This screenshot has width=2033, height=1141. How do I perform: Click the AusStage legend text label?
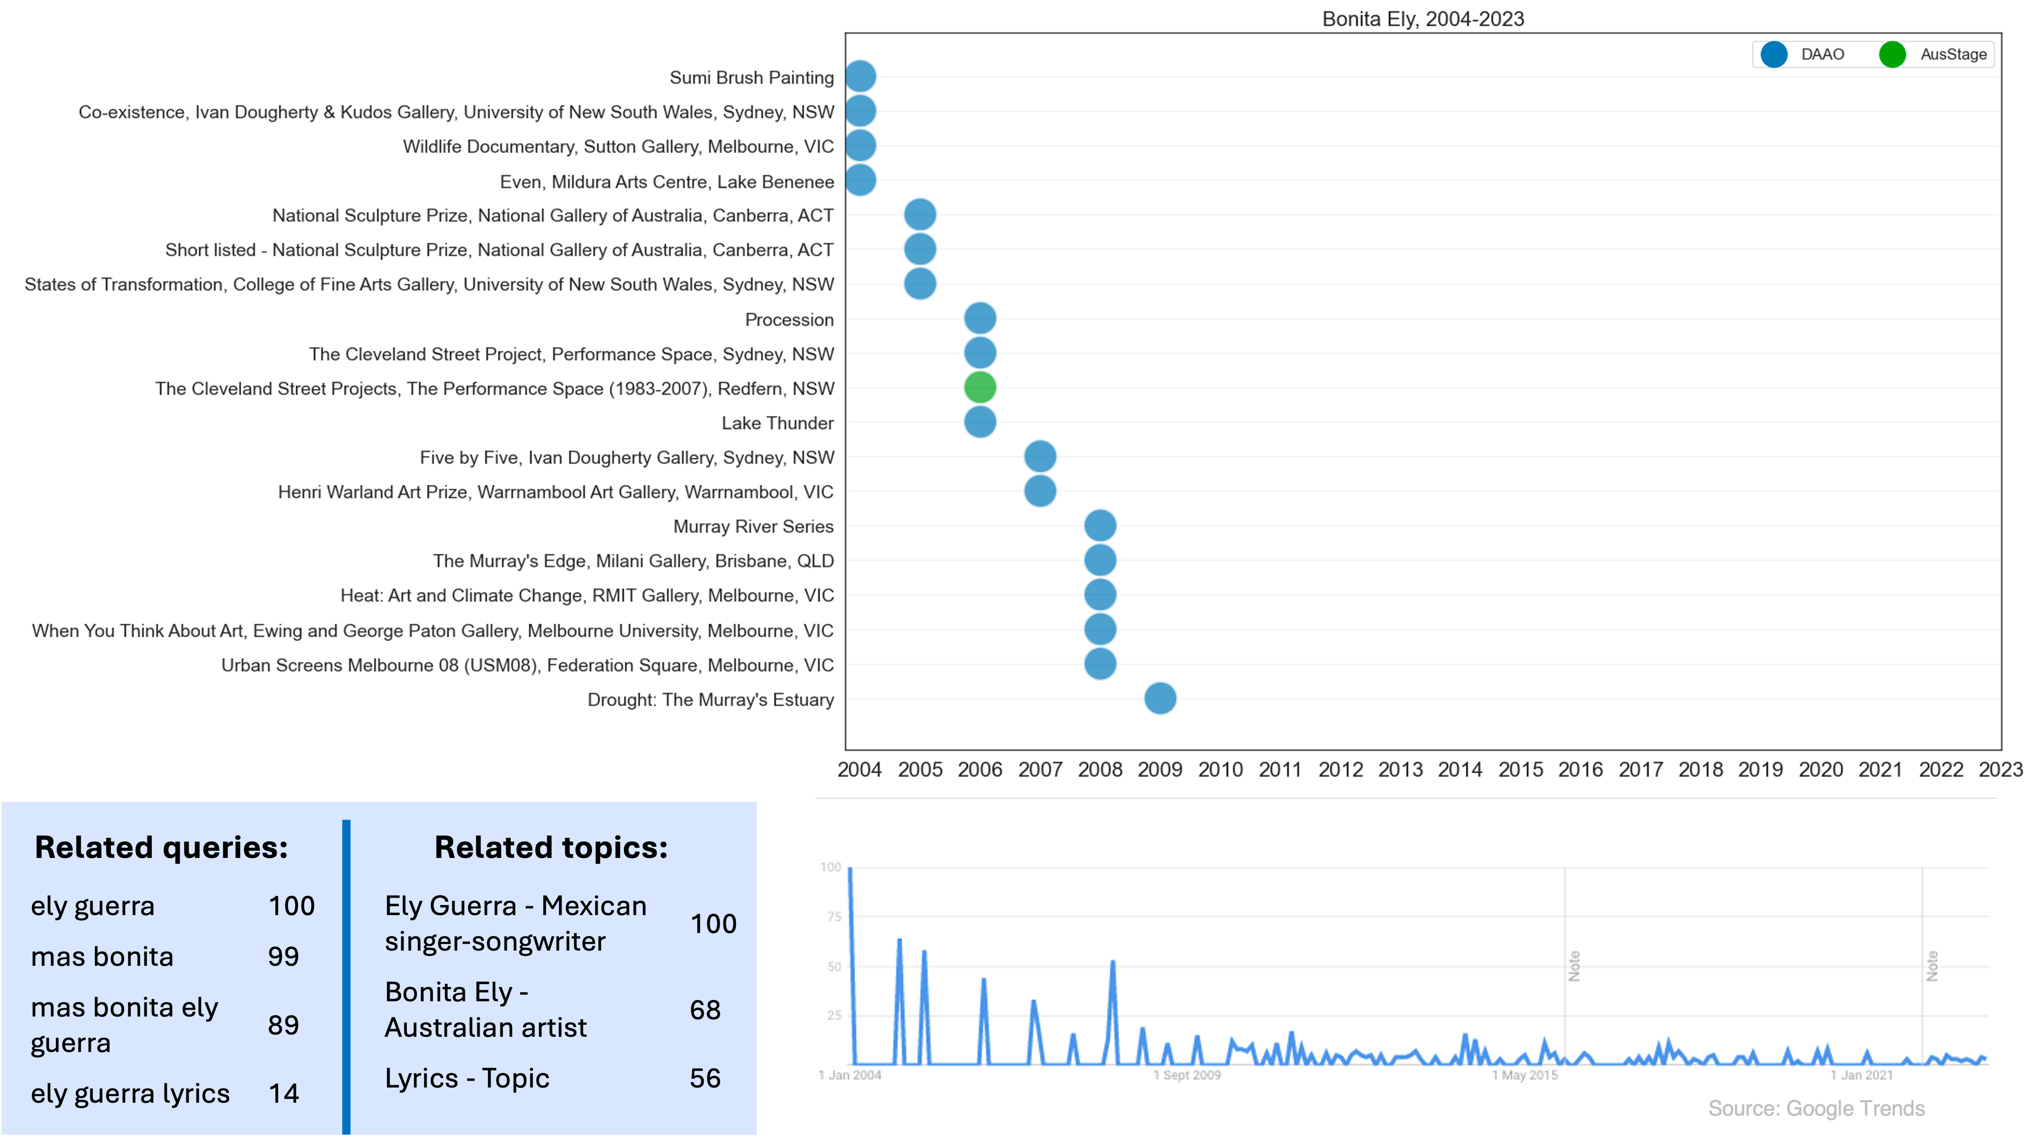(1953, 54)
